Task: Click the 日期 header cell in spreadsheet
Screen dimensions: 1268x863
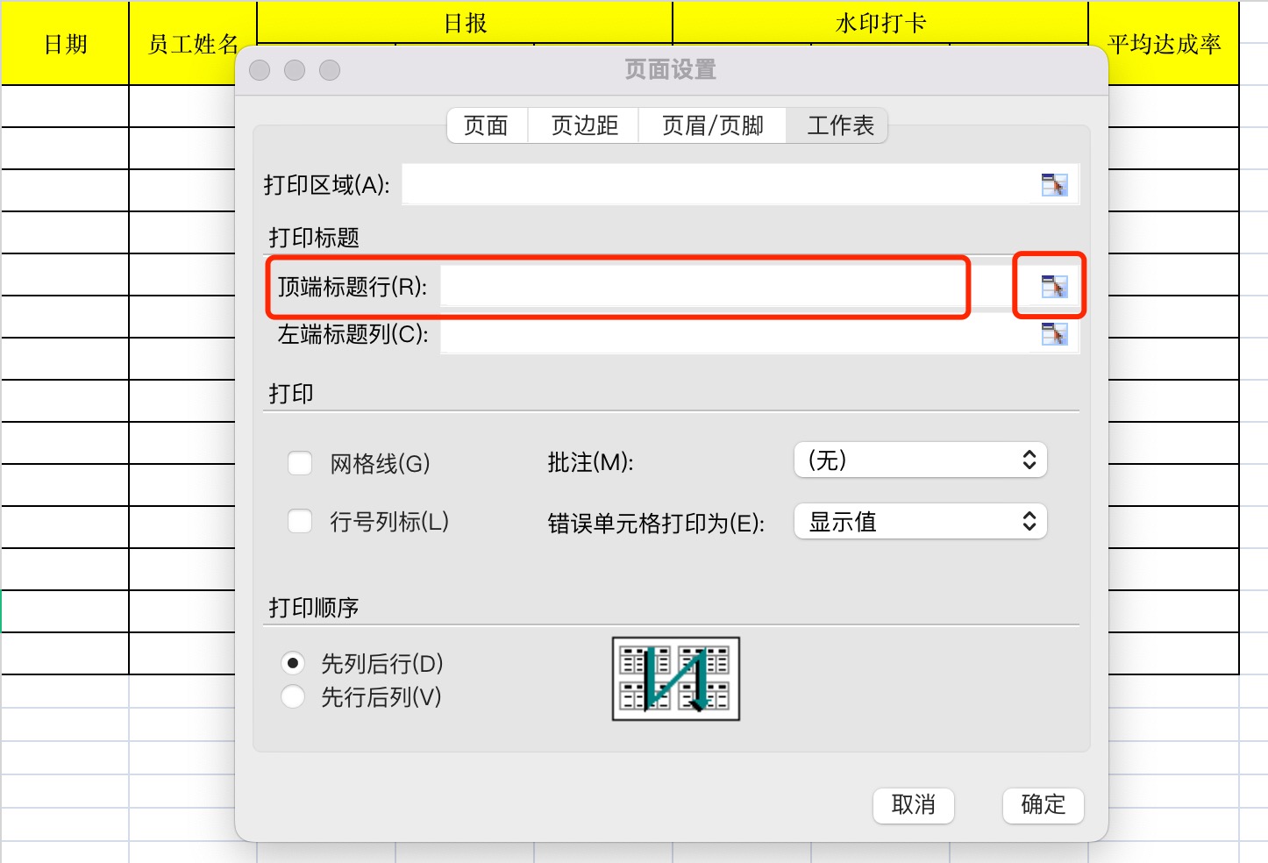Action: tap(65, 44)
